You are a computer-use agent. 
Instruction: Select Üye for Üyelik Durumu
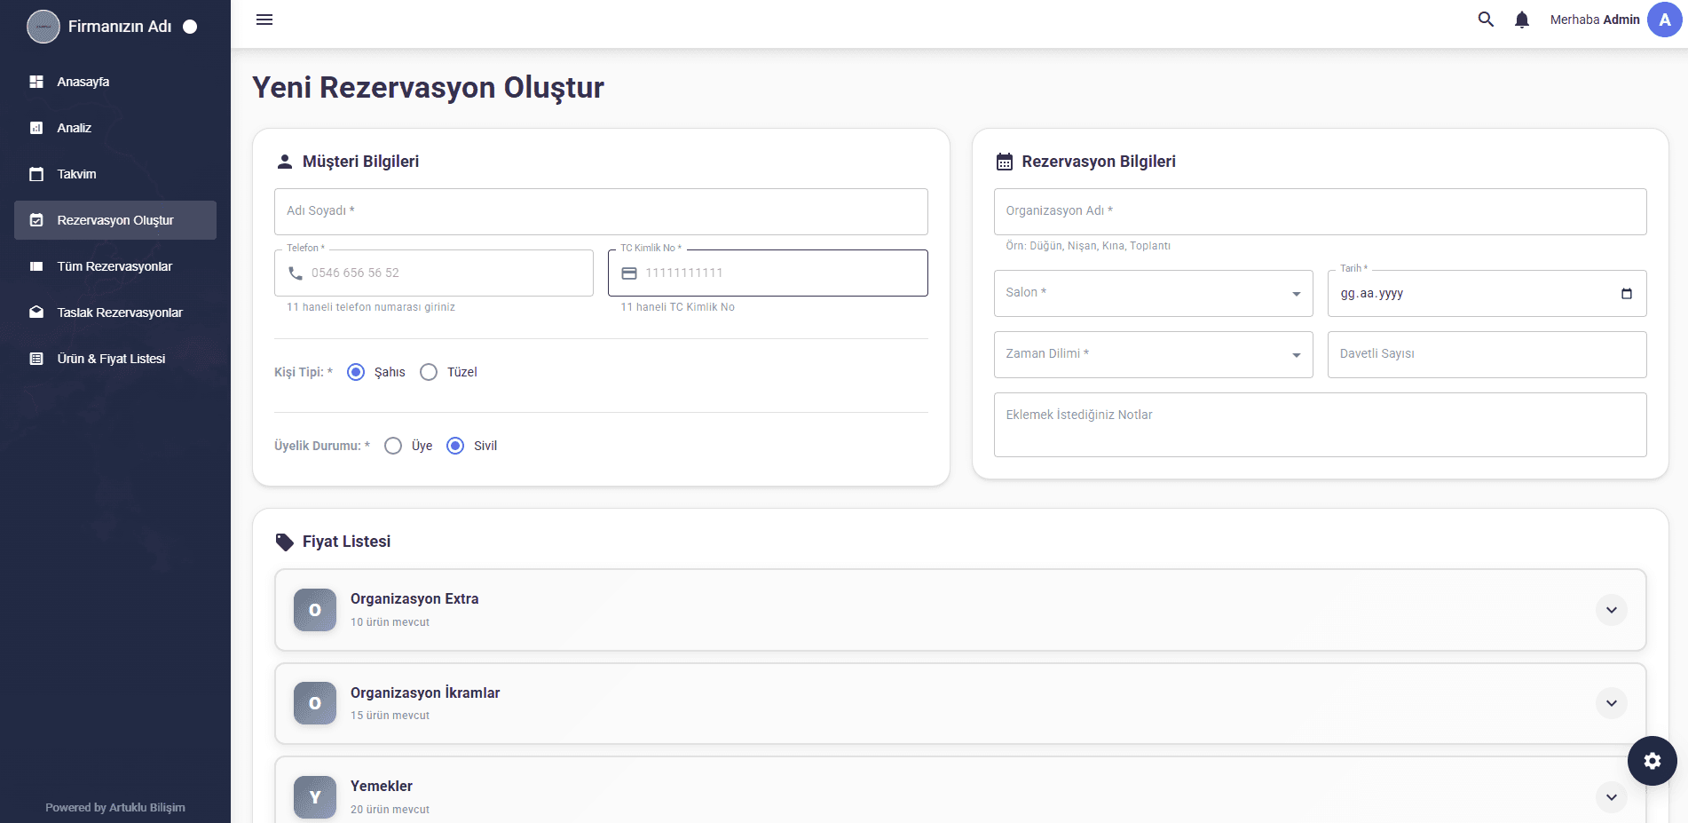[x=394, y=446]
